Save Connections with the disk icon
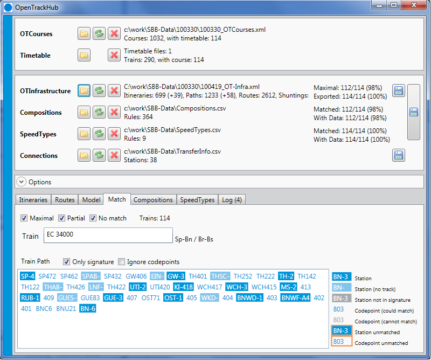This screenshot has width=431, height=360. coord(399,155)
